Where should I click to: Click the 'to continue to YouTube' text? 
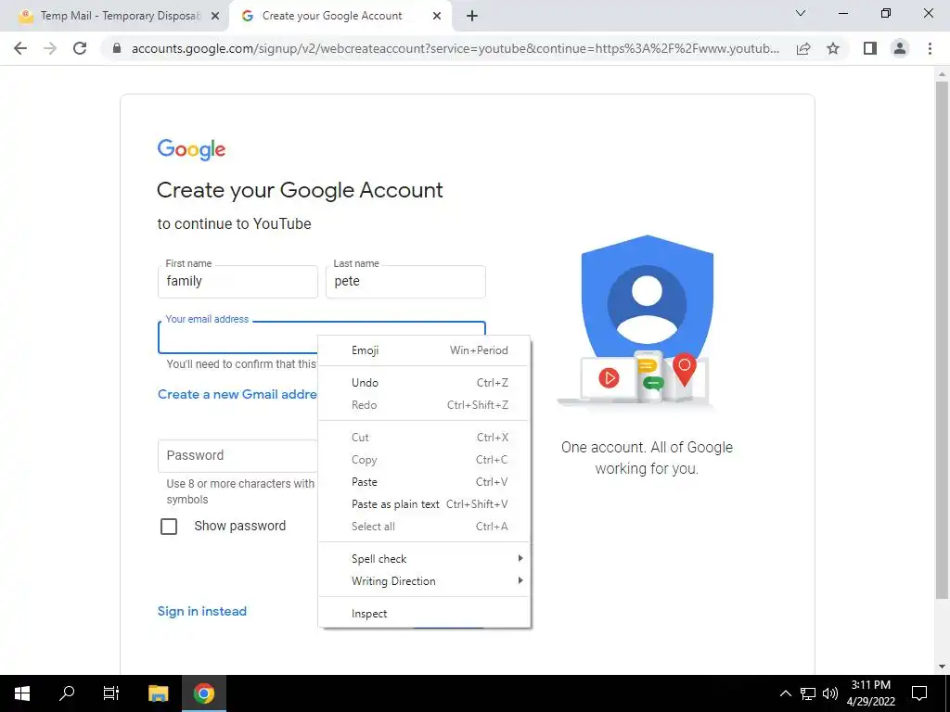tap(235, 224)
